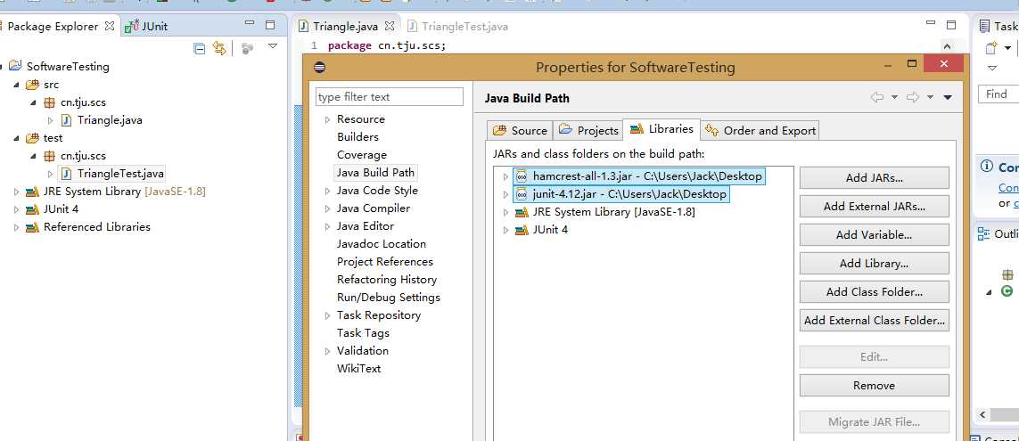Click Add Class Folder... button
This screenshot has height=441, width=1019.
tap(874, 292)
